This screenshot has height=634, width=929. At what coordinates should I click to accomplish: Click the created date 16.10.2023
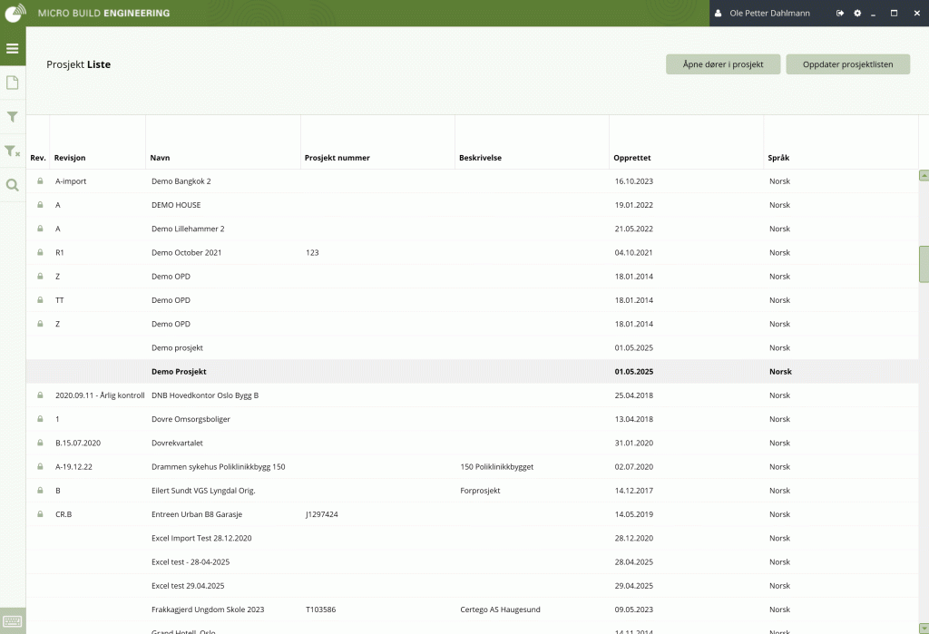tap(634, 181)
